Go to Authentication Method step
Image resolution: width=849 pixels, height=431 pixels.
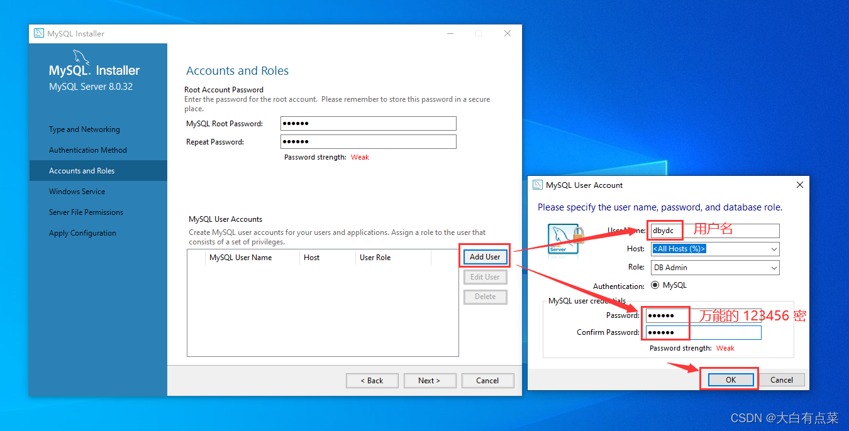(x=88, y=150)
